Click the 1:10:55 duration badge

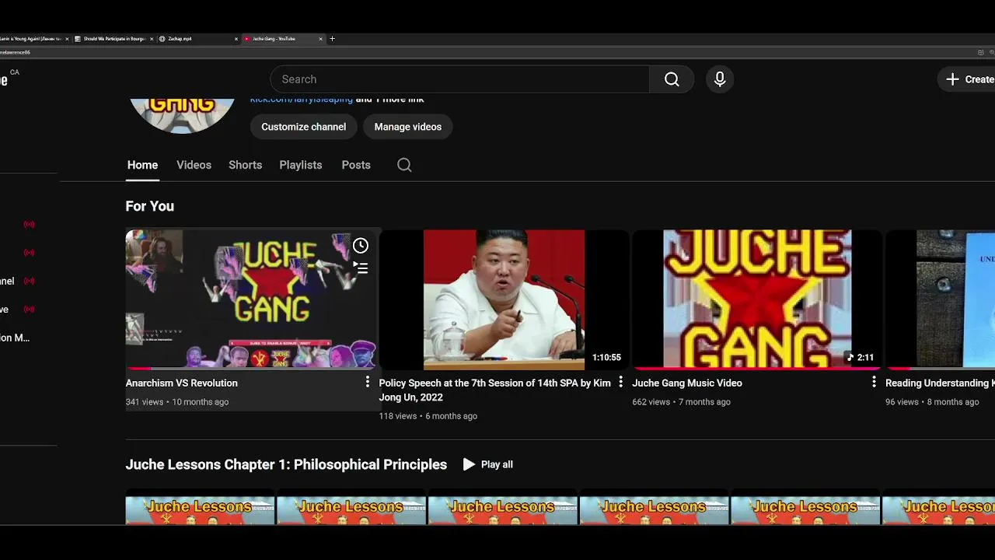pos(606,358)
